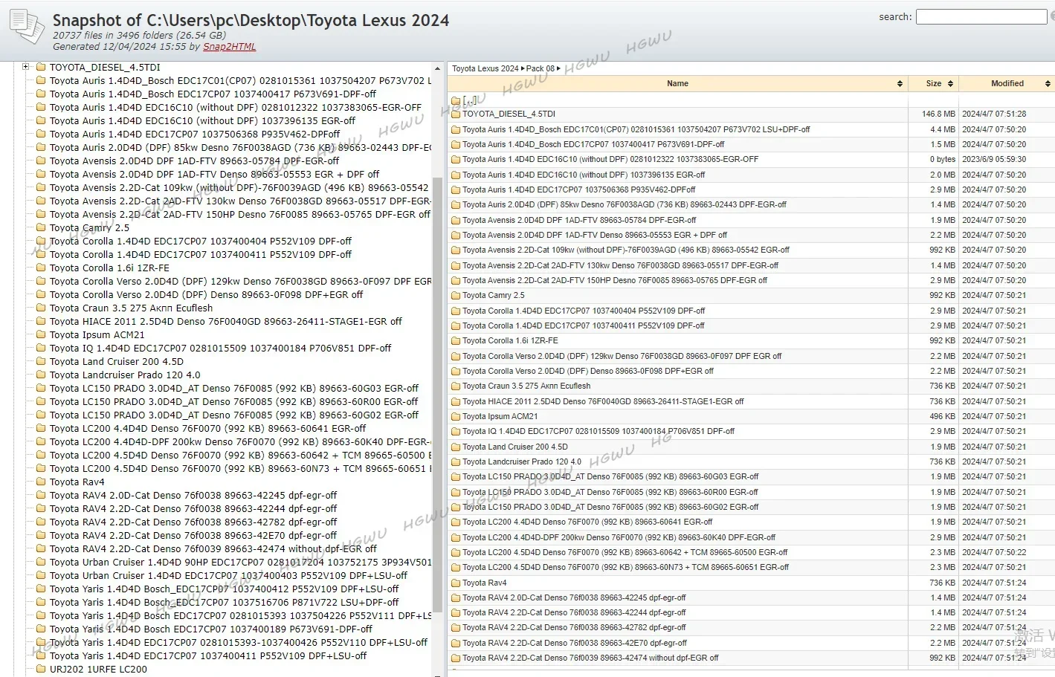Select Toyota LC150 PRADO 89663-60G03 in tree
The height and width of the screenshot is (677, 1055).
coord(234,388)
